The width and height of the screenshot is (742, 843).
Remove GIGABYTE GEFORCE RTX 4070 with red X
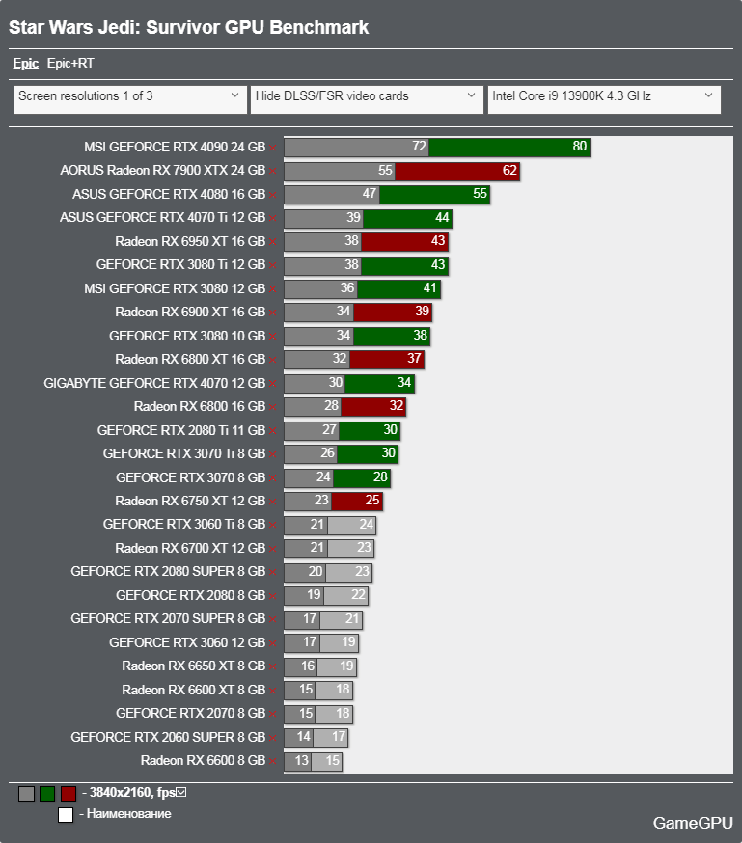273,384
